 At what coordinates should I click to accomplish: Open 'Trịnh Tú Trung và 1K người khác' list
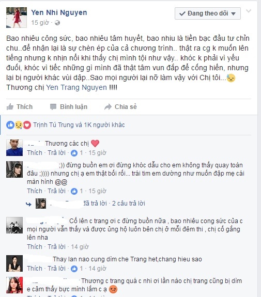79,125
